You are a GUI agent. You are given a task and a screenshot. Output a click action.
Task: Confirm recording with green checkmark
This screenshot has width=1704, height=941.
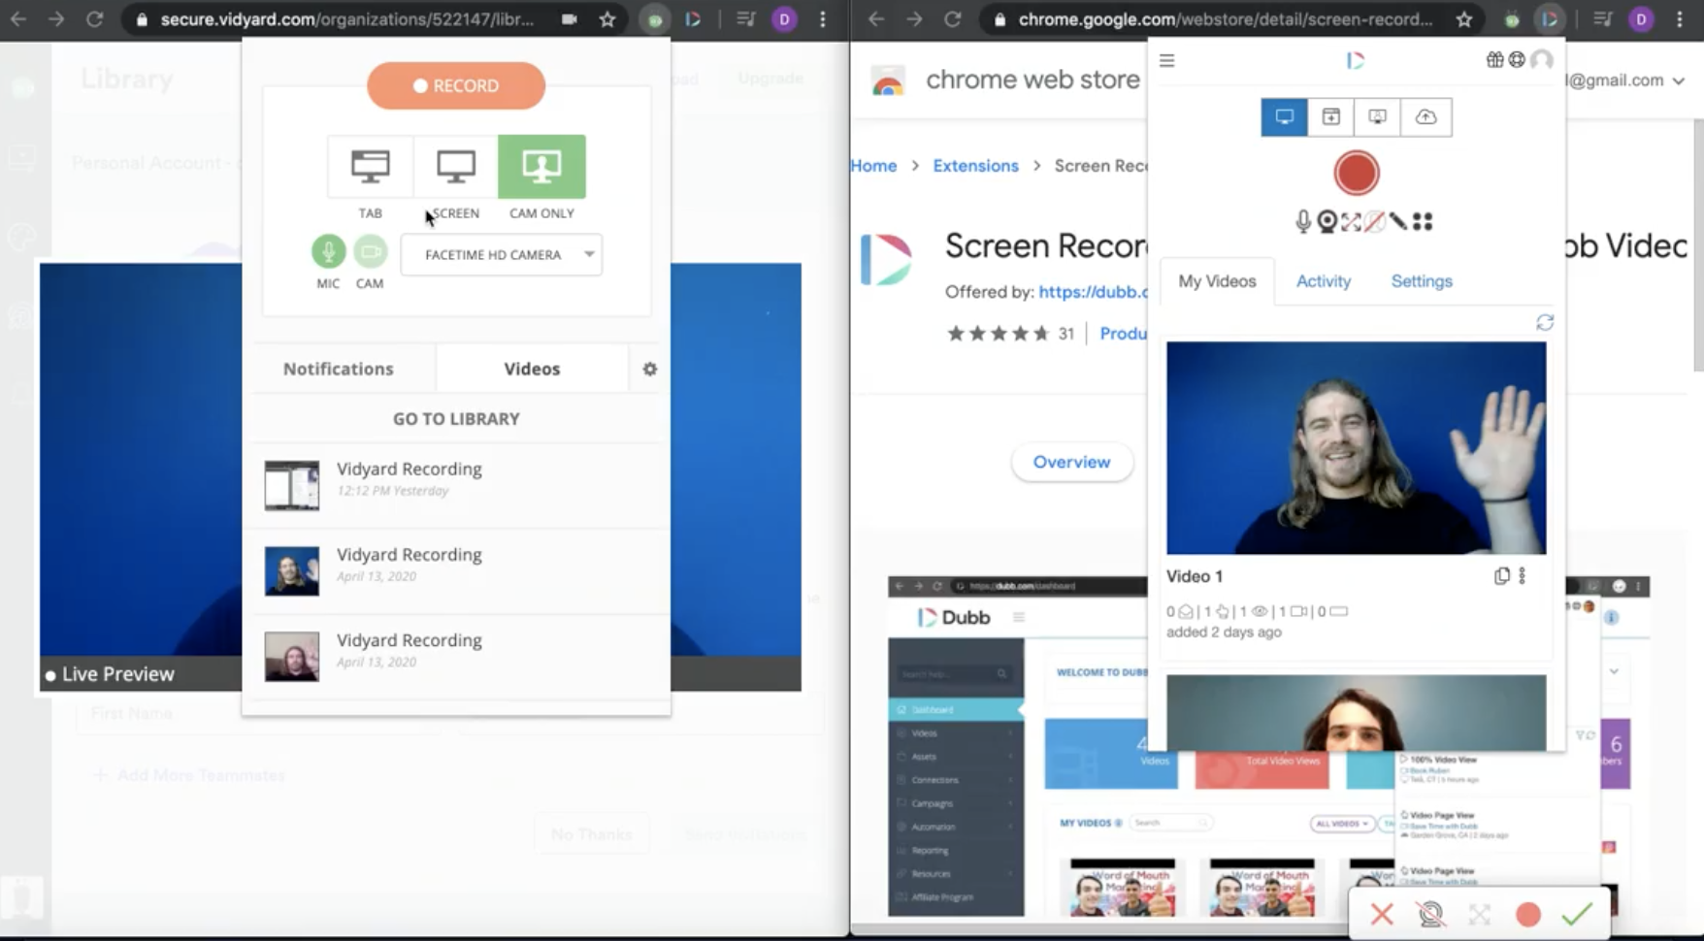pos(1577,914)
